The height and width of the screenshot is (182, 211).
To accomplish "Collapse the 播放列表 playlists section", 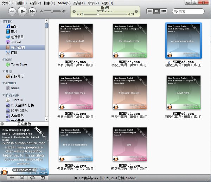I will click(4, 95).
